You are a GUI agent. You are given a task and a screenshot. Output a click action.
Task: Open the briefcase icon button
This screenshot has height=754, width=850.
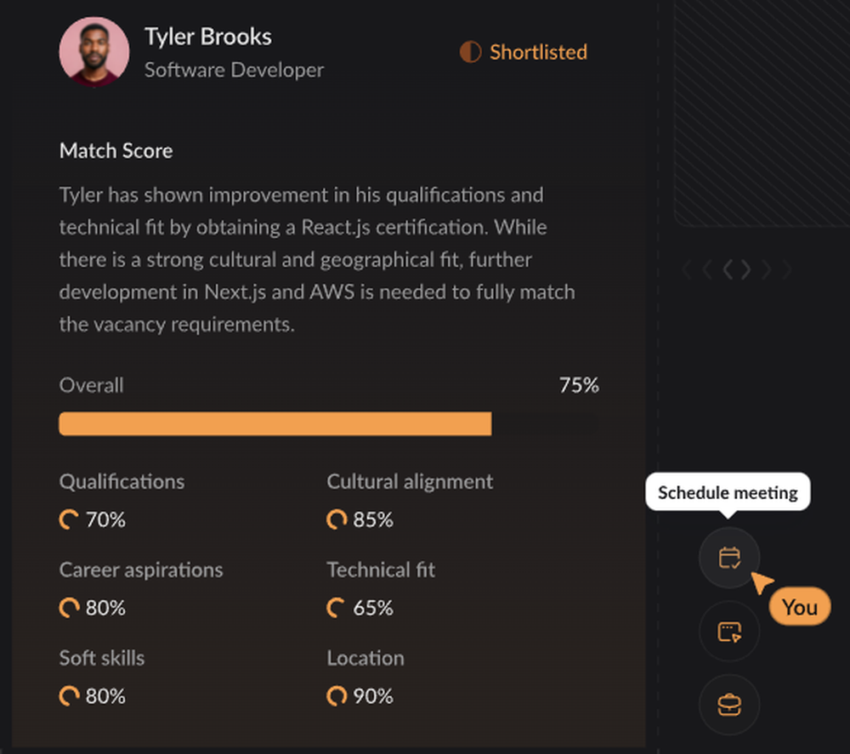(x=729, y=705)
